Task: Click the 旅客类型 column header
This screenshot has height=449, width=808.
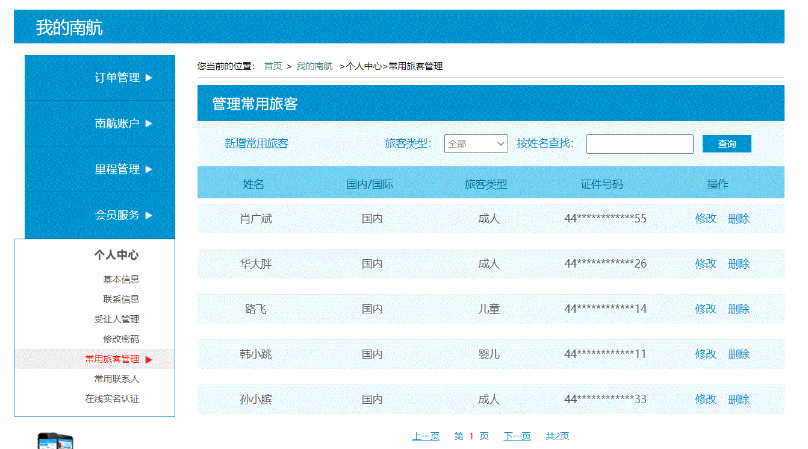Action: pyautogui.click(x=486, y=184)
